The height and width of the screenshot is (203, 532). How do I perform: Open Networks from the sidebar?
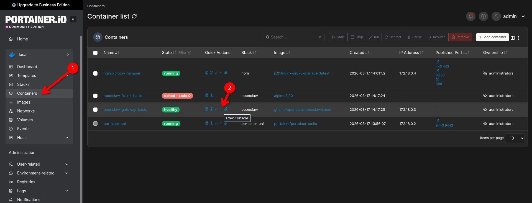pyautogui.click(x=39, y=111)
